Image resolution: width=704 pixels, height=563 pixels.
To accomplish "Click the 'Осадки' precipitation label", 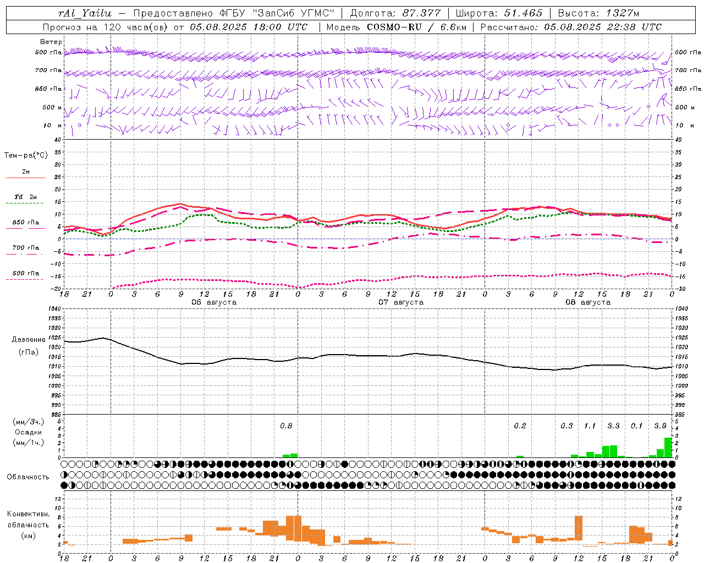I will click(x=28, y=432).
